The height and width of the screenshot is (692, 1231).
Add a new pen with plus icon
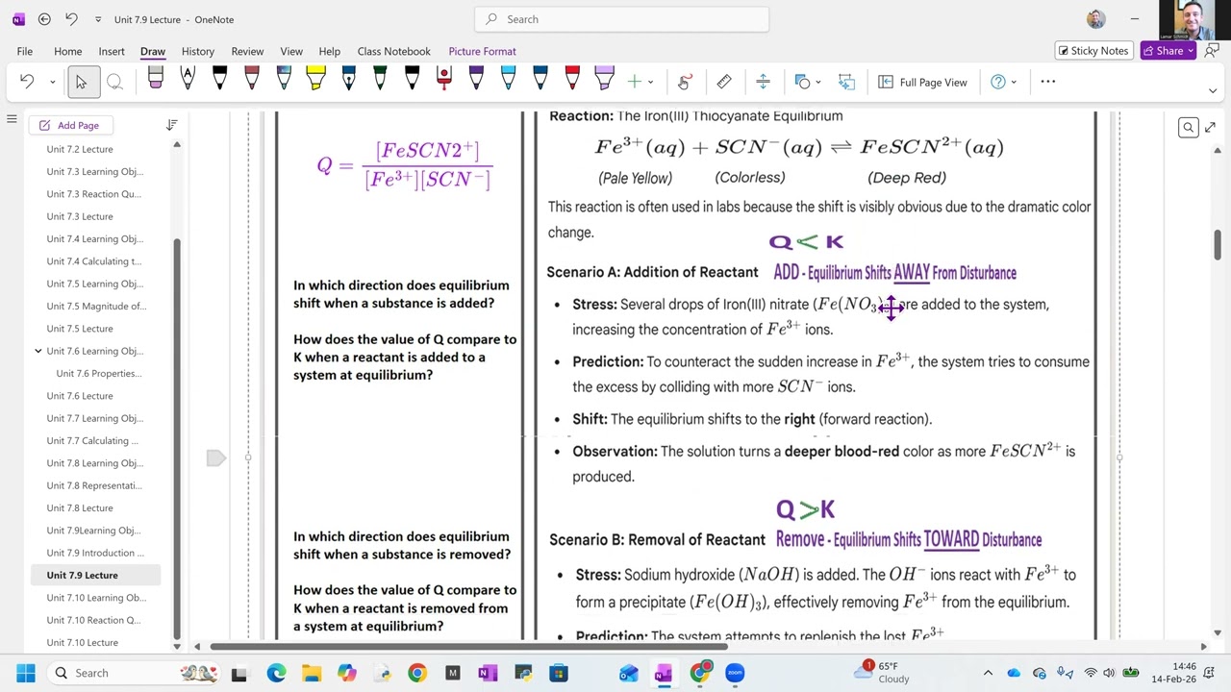tap(634, 82)
